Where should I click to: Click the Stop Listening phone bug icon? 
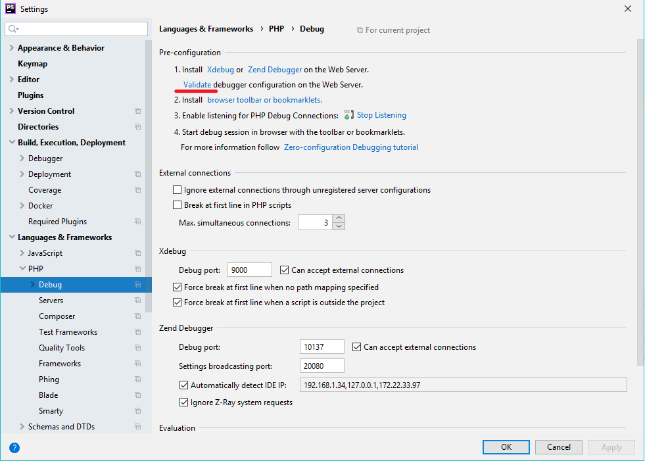pos(348,115)
